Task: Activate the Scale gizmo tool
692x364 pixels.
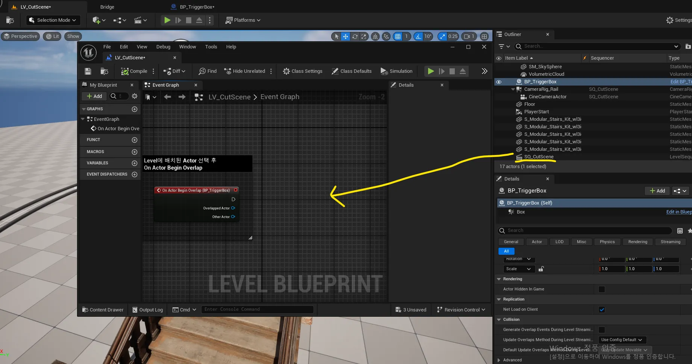Action: [x=363, y=36]
